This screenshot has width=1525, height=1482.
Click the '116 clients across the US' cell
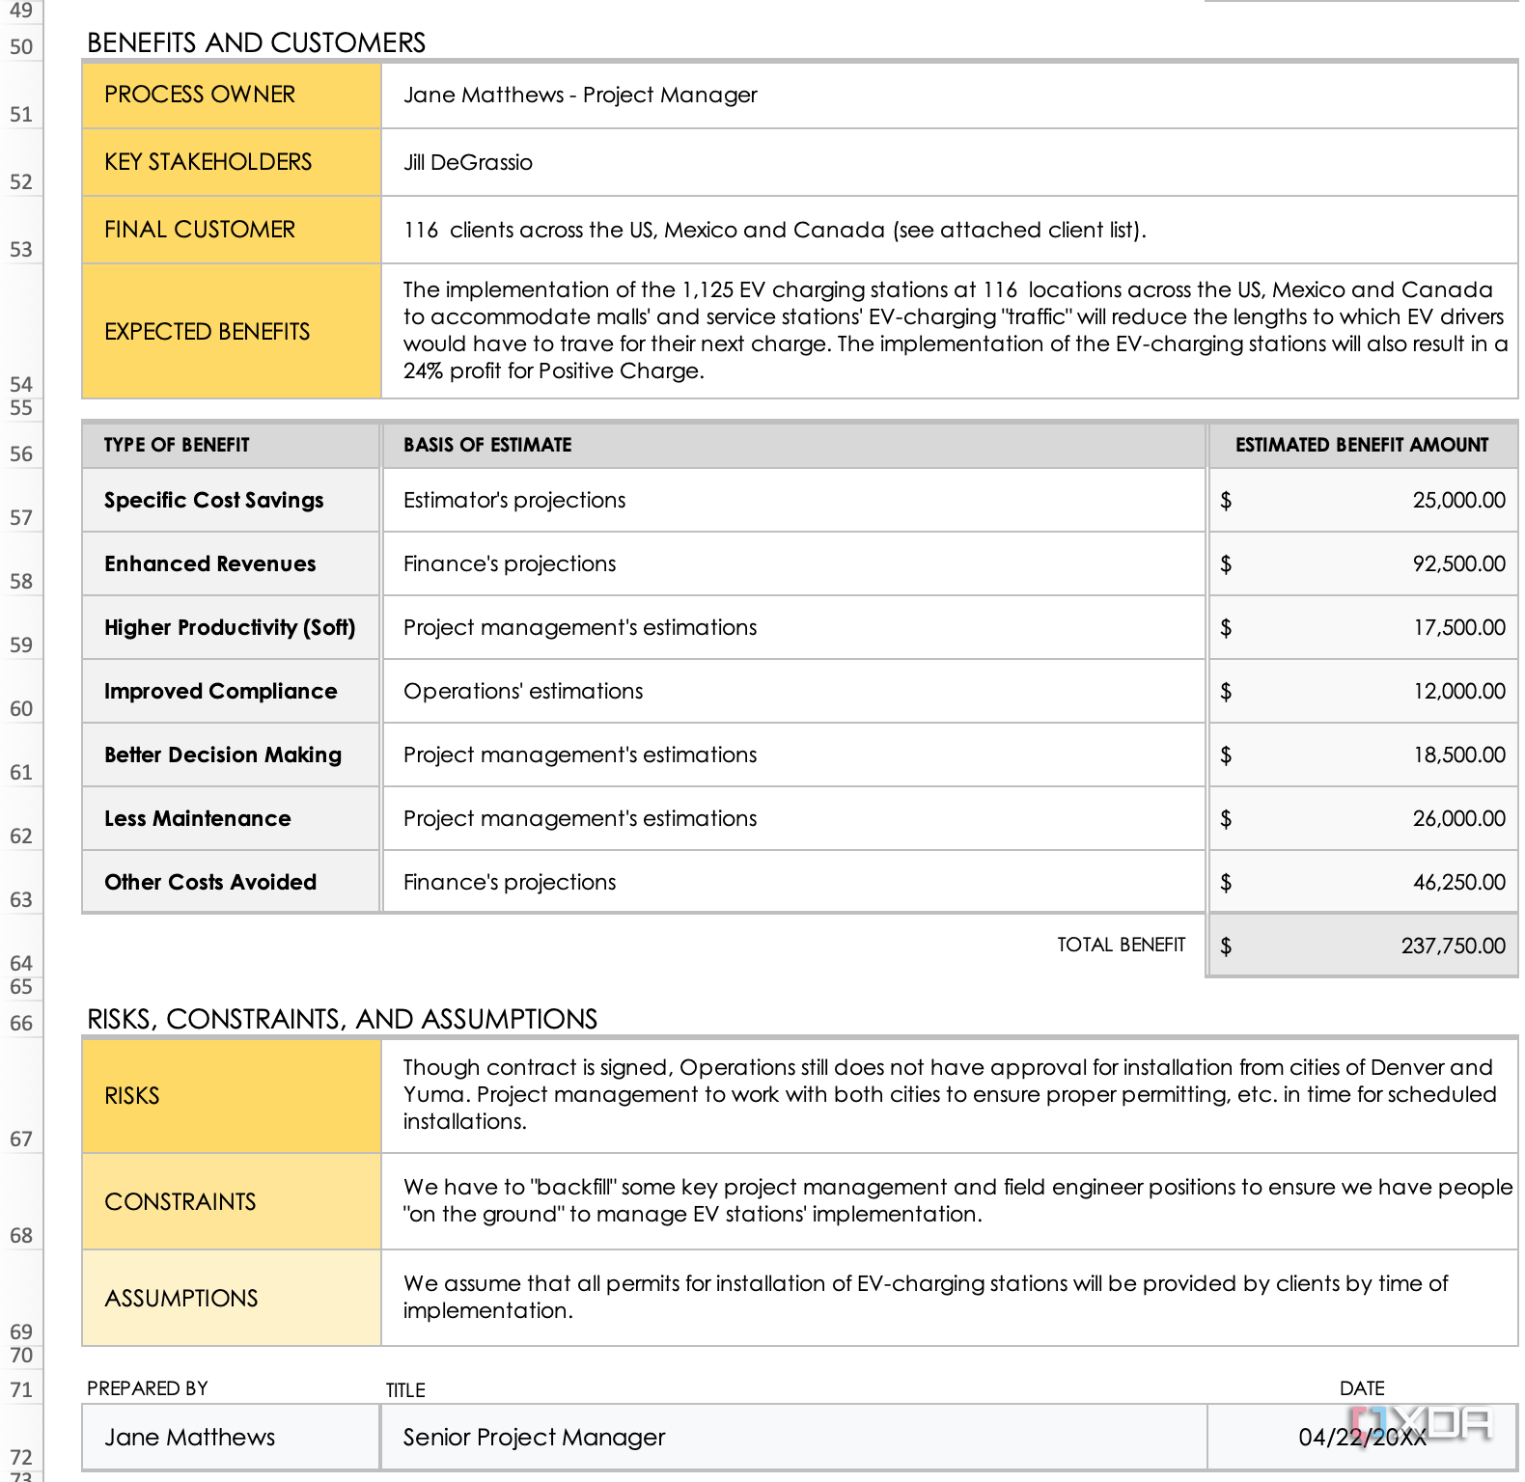950,230
